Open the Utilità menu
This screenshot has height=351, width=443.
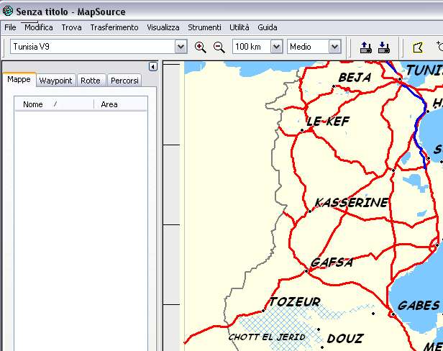click(239, 27)
